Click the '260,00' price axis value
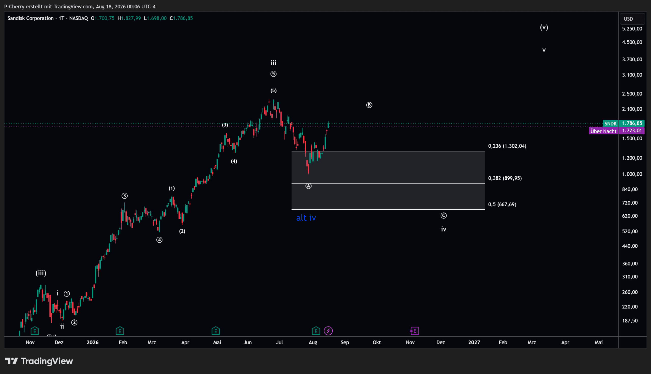This screenshot has height=374, width=651. click(x=630, y=292)
